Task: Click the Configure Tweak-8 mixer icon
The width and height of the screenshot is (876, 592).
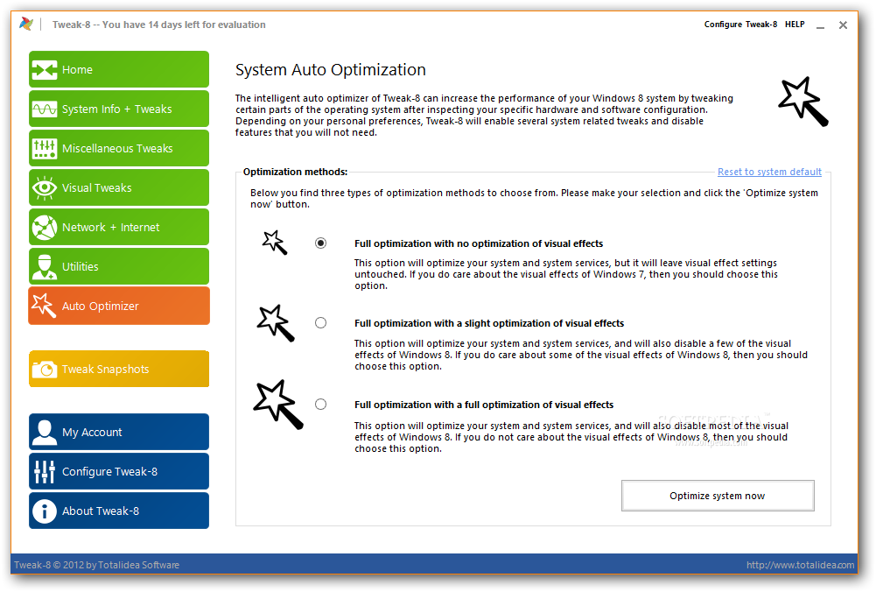Action: point(44,472)
